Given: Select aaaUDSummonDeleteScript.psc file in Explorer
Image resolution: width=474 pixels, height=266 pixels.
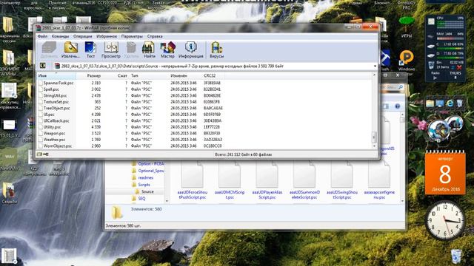Looking at the screenshot, I should coord(304,181).
